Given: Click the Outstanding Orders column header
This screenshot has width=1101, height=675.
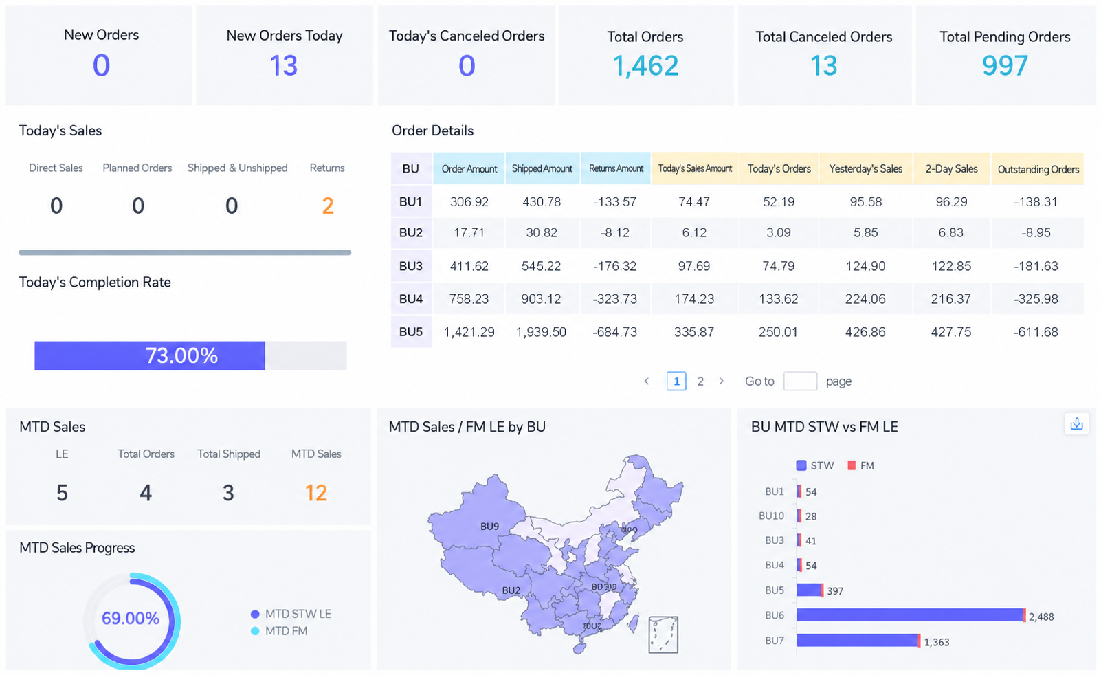Looking at the screenshot, I should [x=1038, y=169].
